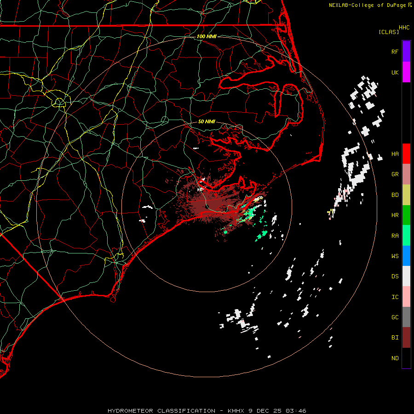Click the BD yellow-olive legend swatch
The width and height of the screenshot is (414, 414).
point(406,195)
